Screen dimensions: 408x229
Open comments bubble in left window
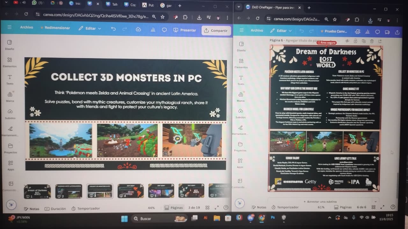[x=164, y=30]
